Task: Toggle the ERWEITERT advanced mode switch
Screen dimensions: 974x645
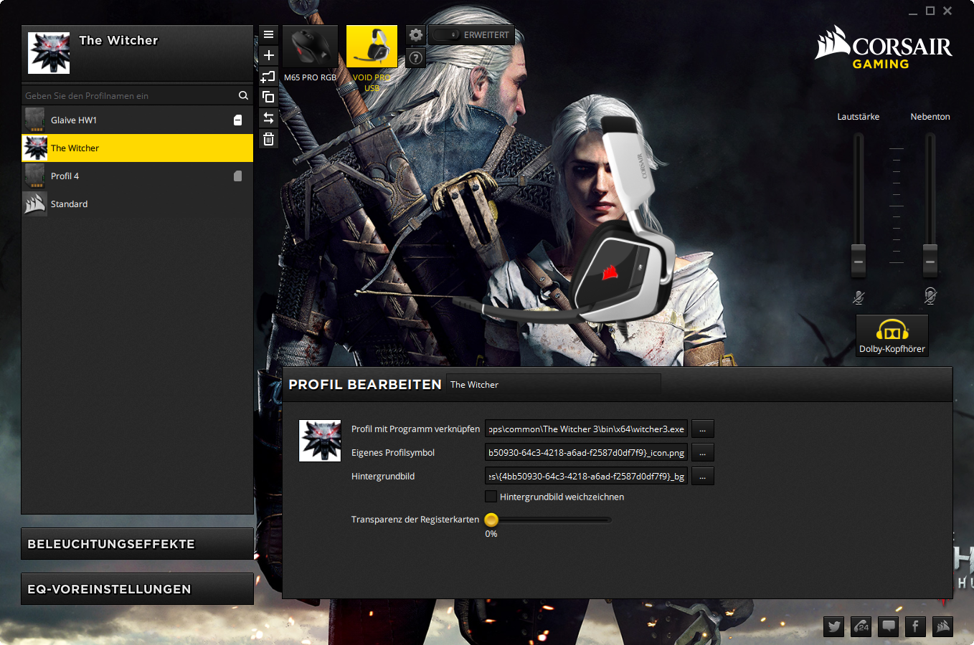Action: (x=446, y=34)
